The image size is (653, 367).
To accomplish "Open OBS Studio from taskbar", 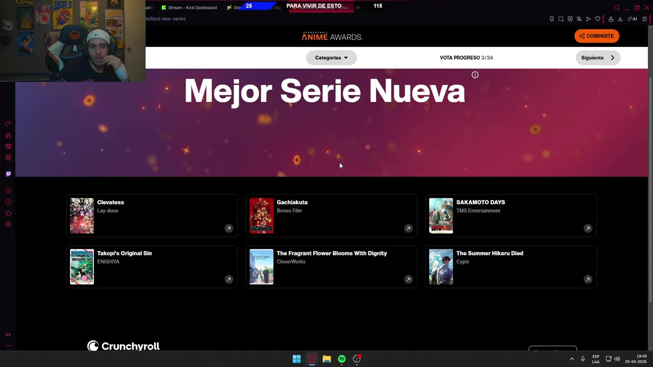I will tap(357, 359).
